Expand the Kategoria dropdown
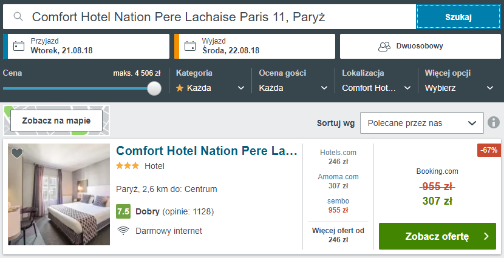Viewport: 504px width, 258px height. [x=210, y=88]
